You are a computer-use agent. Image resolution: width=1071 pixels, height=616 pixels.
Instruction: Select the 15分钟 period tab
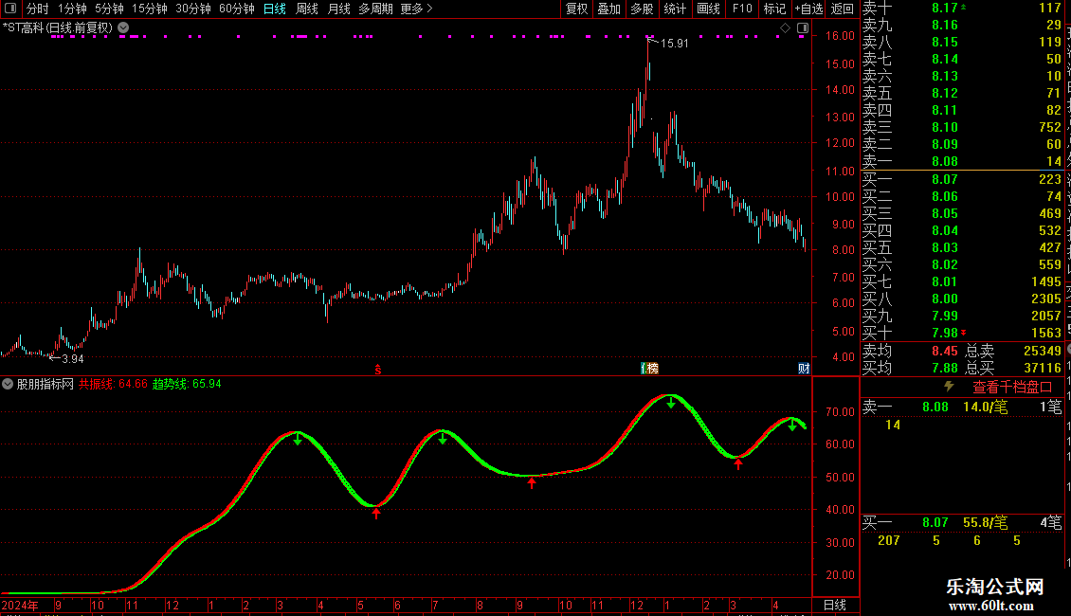[x=149, y=9]
